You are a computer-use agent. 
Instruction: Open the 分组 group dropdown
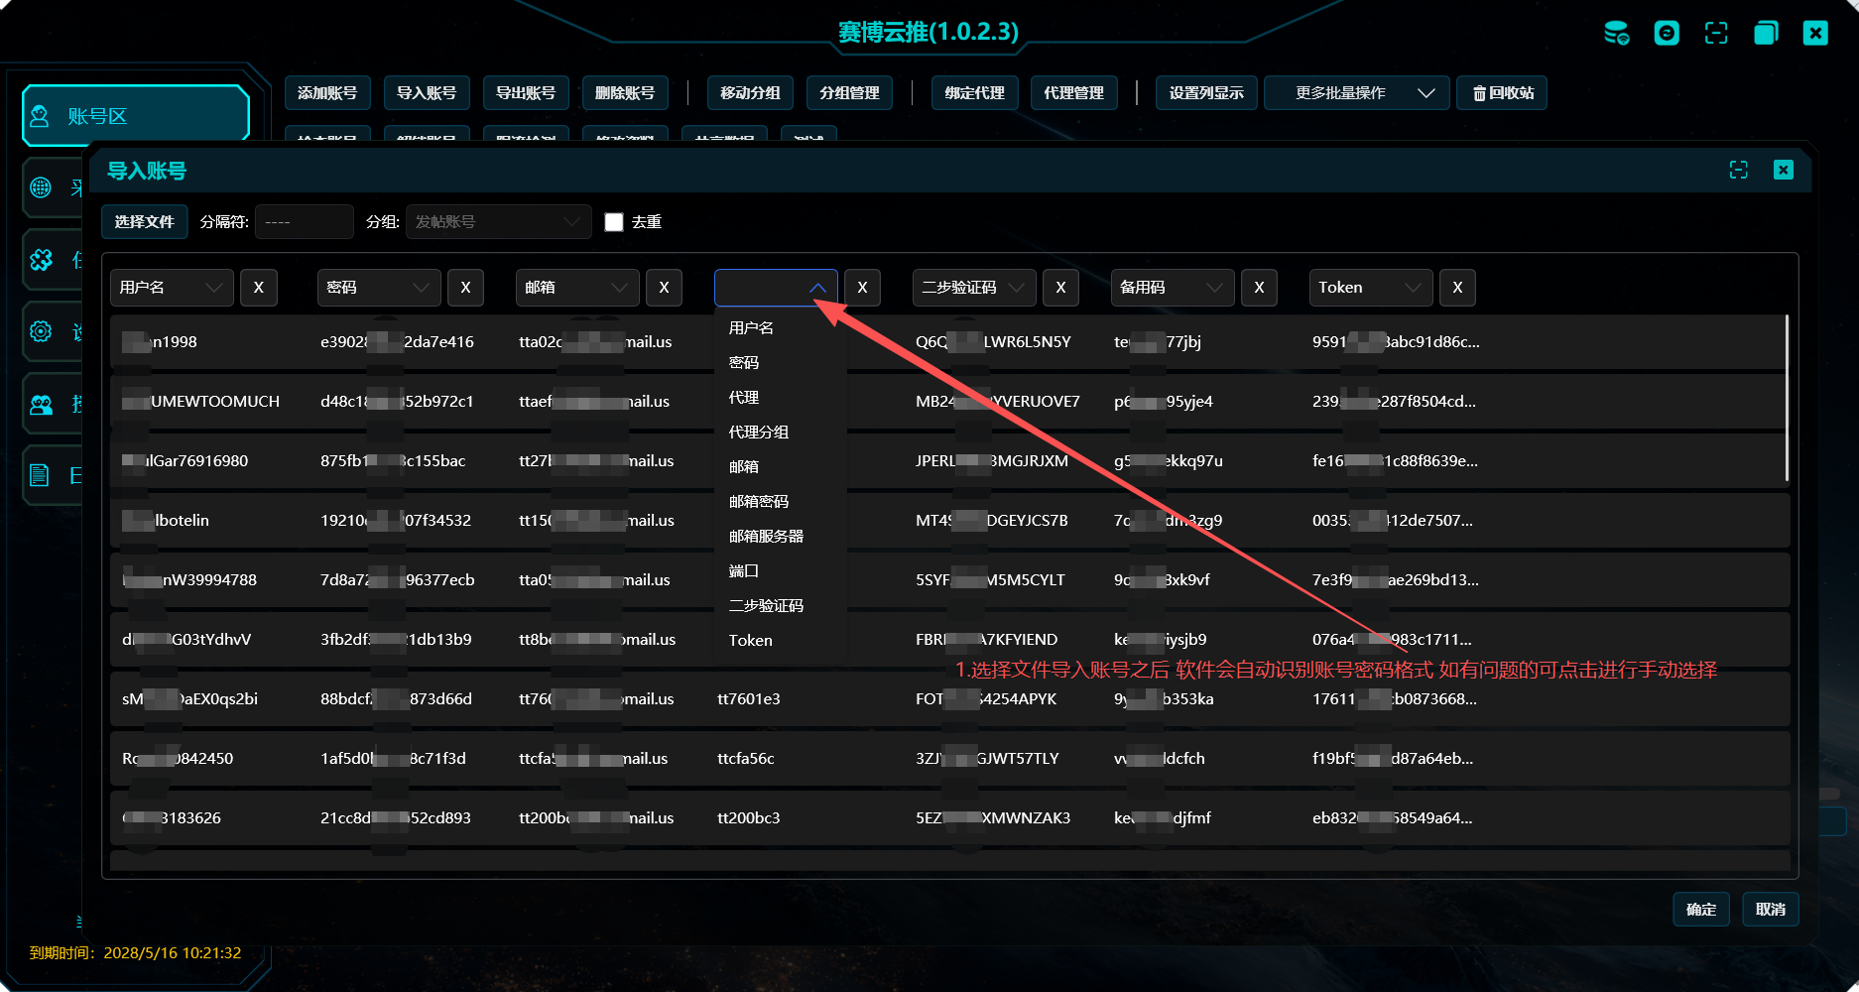point(498,222)
